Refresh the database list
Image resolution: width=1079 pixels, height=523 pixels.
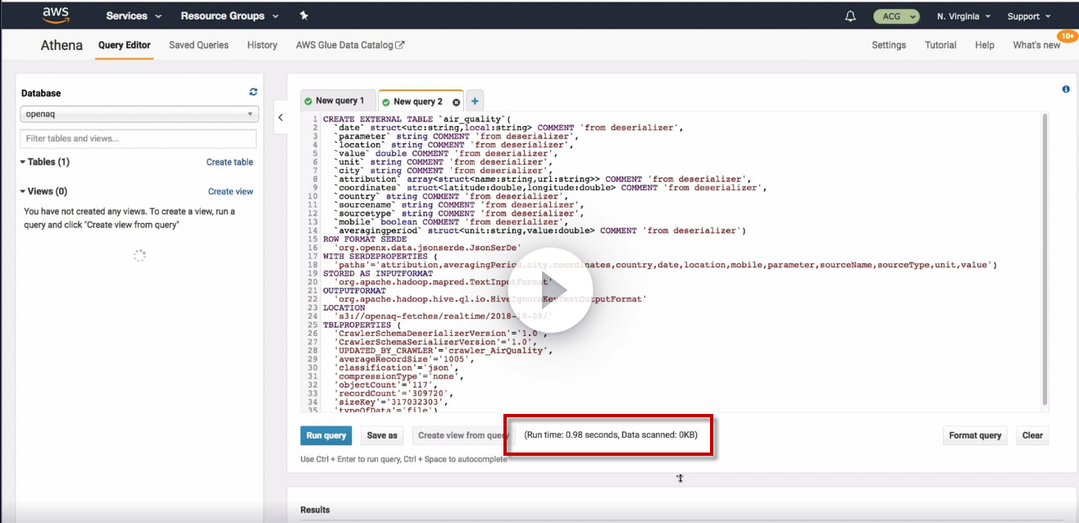pos(253,93)
